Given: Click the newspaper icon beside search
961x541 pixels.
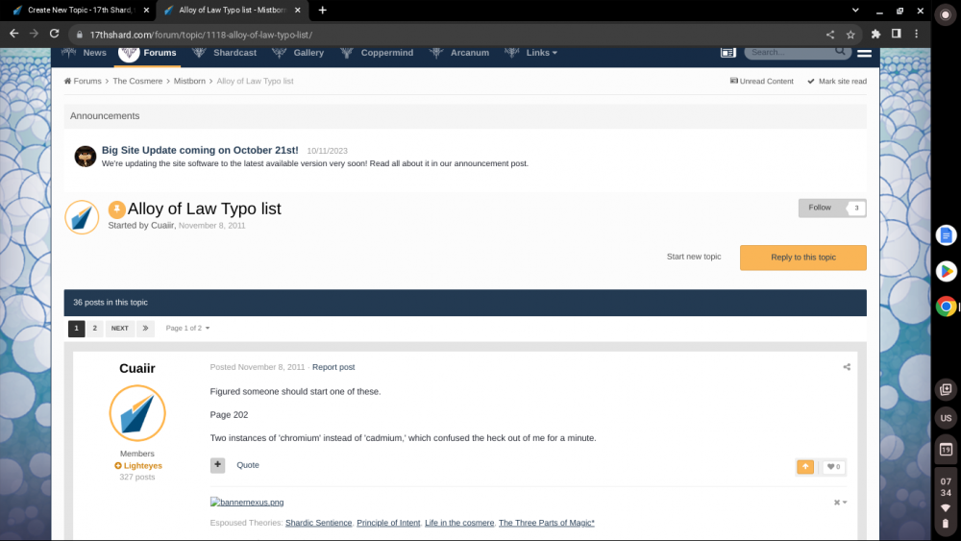Looking at the screenshot, I should (727, 53).
